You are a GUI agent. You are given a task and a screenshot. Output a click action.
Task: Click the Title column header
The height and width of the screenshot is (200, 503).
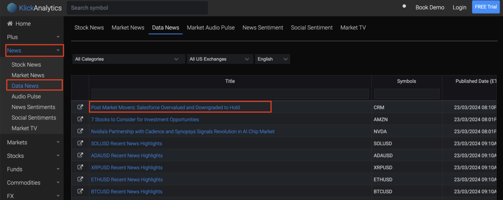[x=230, y=81]
